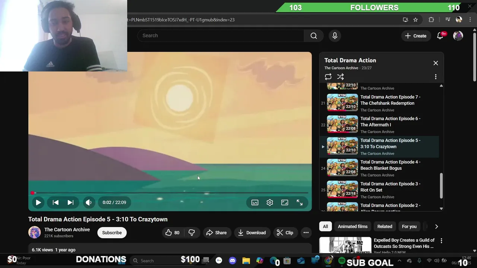Open the player settings gear
Viewport: 477px width, 268px height.
point(270,202)
